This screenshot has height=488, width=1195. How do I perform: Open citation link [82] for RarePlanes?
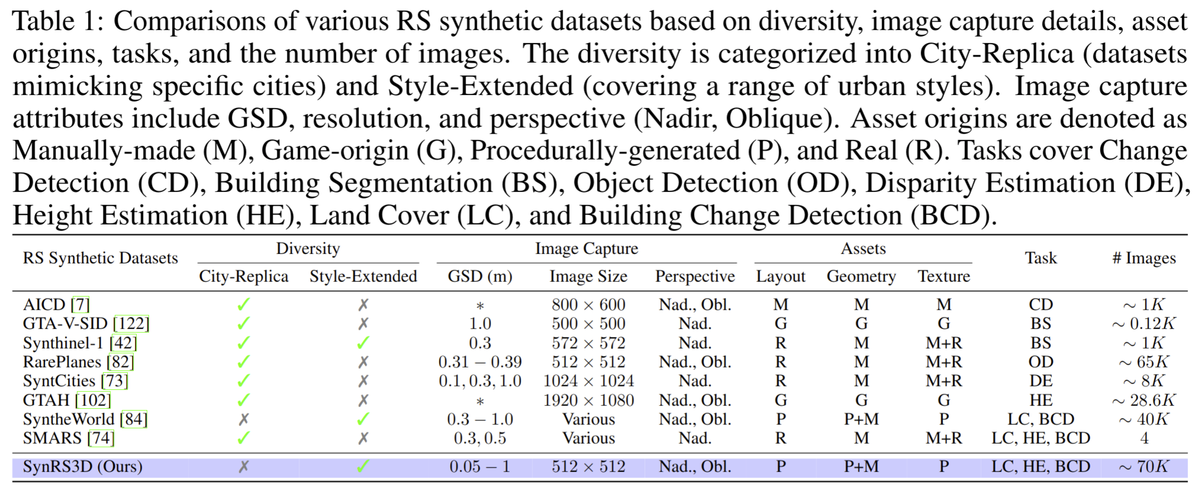point(120,362)
